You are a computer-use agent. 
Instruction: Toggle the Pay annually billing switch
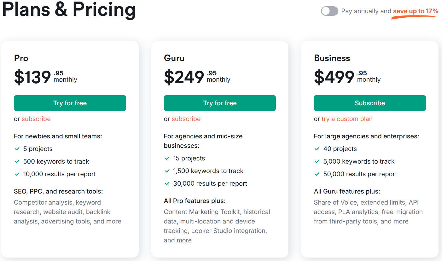pyautogui.click(x=329, y=11)
